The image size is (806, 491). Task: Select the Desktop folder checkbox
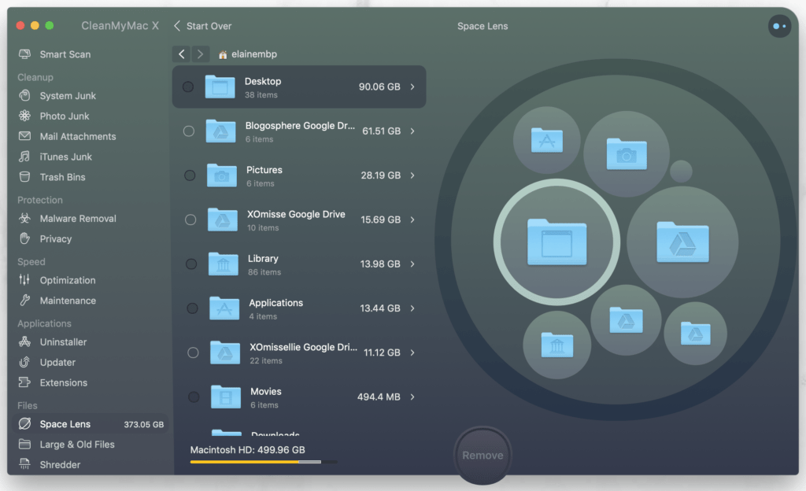click(188, 87)
